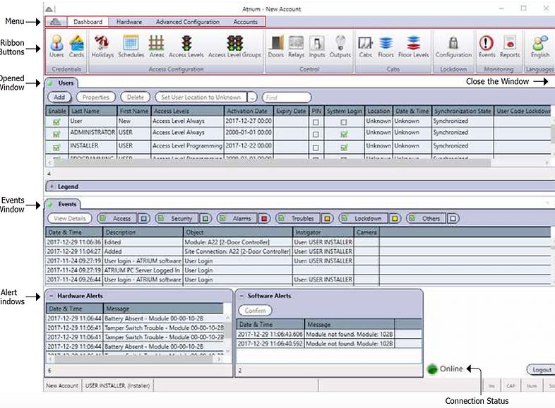Open the Set User Location dropdown arrow
Image resolution: width=555 pixels, height=408 pixels.
(x=252, y=97)
